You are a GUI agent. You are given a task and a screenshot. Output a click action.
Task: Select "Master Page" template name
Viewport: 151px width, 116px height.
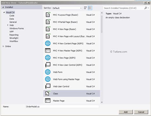click(59, 101)
